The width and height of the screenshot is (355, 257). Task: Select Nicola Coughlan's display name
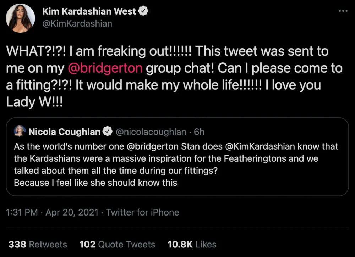point(64,131)
